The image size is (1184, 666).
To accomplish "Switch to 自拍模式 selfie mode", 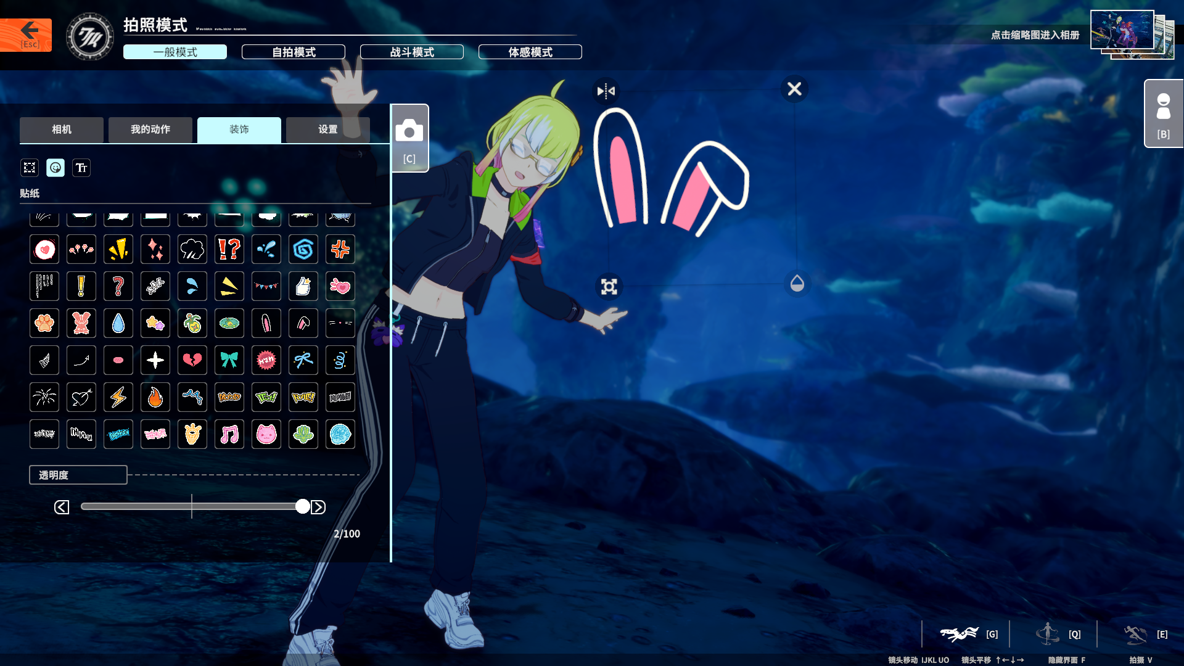I will tap(294, 52).
